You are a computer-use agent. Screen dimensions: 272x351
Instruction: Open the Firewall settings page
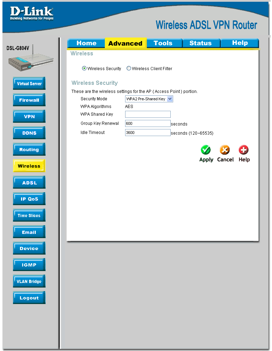(x=29, y=100)
